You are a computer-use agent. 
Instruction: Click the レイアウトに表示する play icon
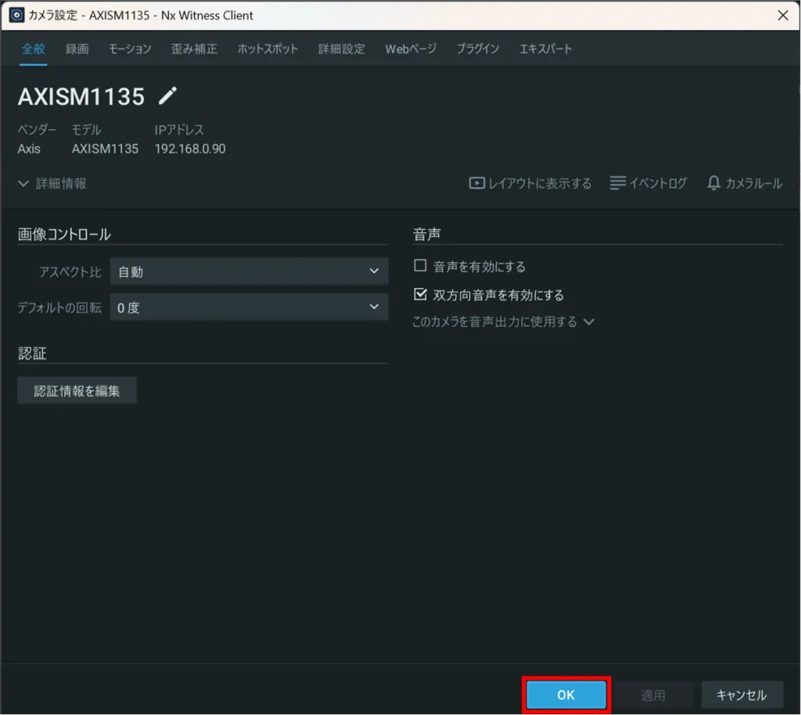coord(476,183)
